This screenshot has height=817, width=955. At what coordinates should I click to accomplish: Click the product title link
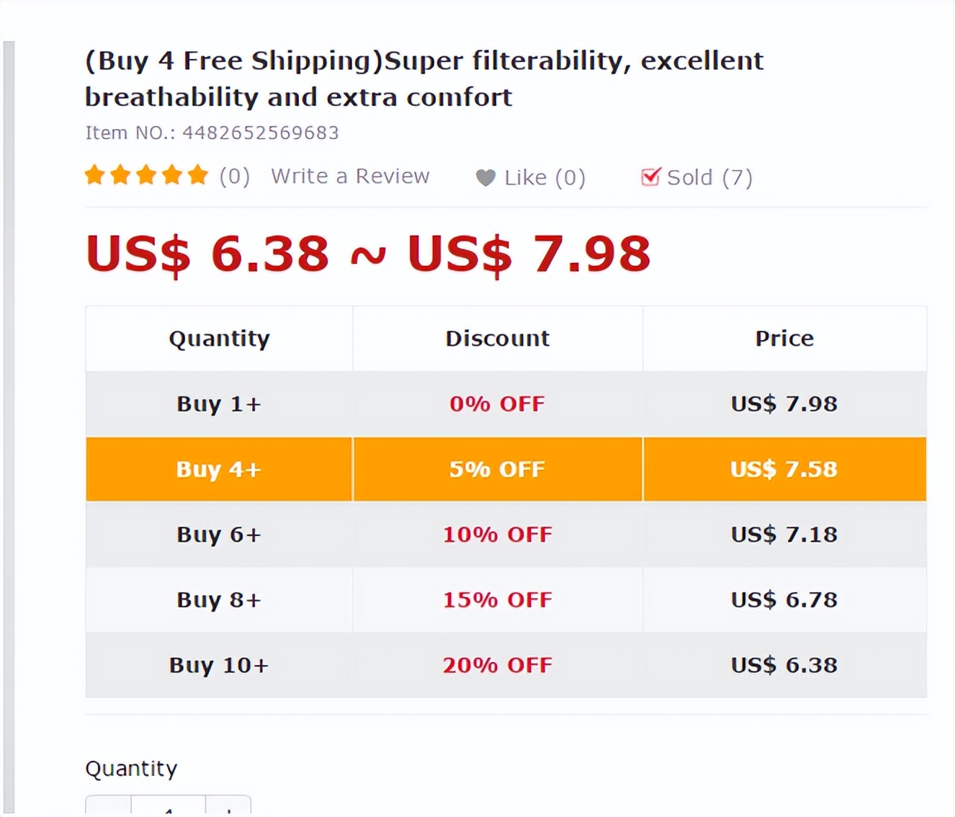[423, 78]
